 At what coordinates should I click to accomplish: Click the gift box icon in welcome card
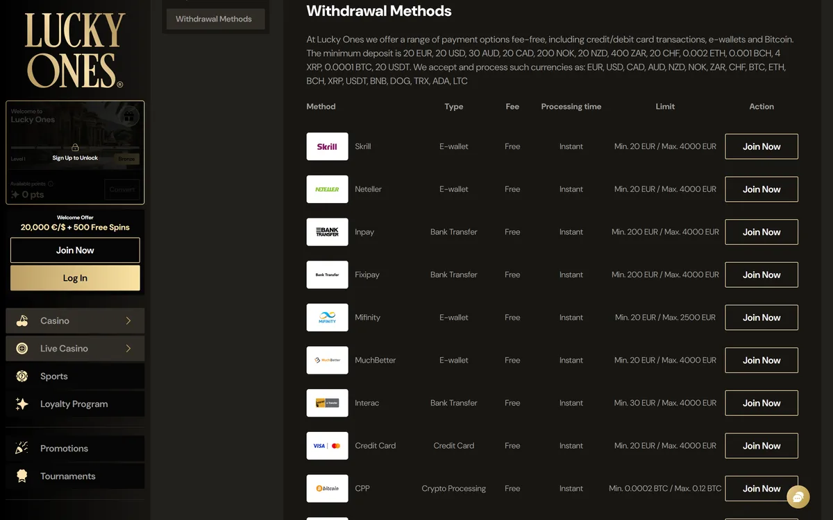click(128, 116)
